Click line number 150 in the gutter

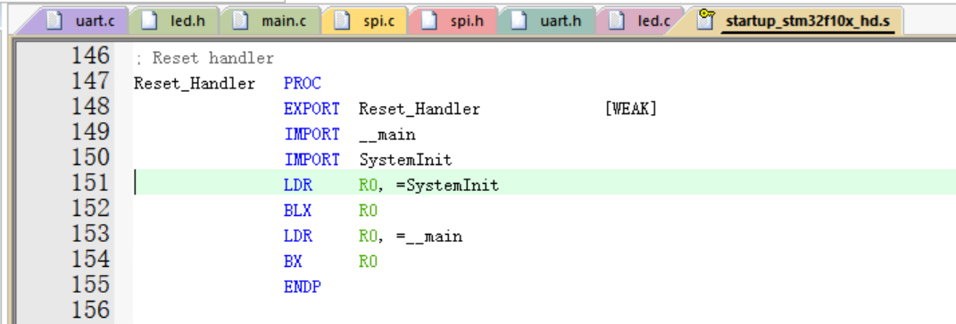[90, 157]
